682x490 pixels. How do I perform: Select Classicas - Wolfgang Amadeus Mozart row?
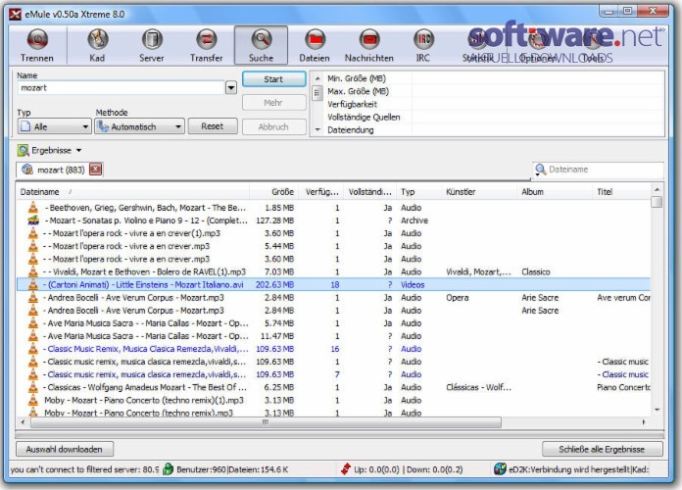[333, 387]
